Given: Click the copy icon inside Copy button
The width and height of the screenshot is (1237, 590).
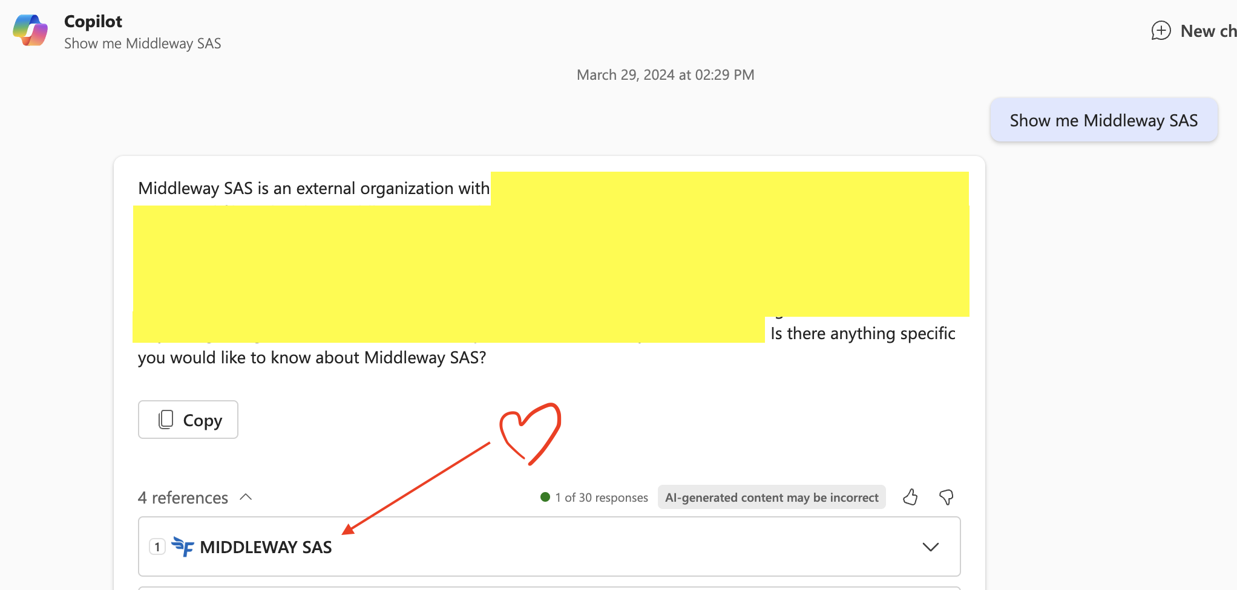Looking at the screenshot, I should 166,420.
